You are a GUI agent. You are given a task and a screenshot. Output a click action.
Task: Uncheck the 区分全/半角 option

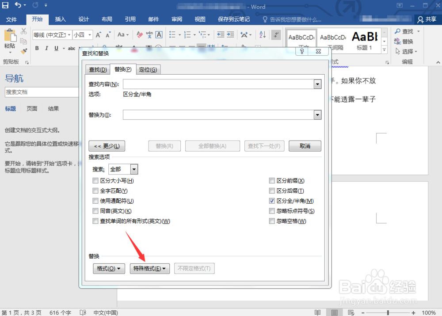coord(272,201)
